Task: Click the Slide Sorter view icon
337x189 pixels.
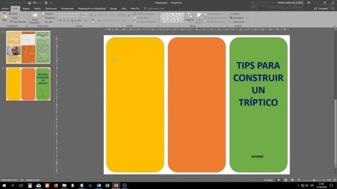Action: [x=286, y=180]
